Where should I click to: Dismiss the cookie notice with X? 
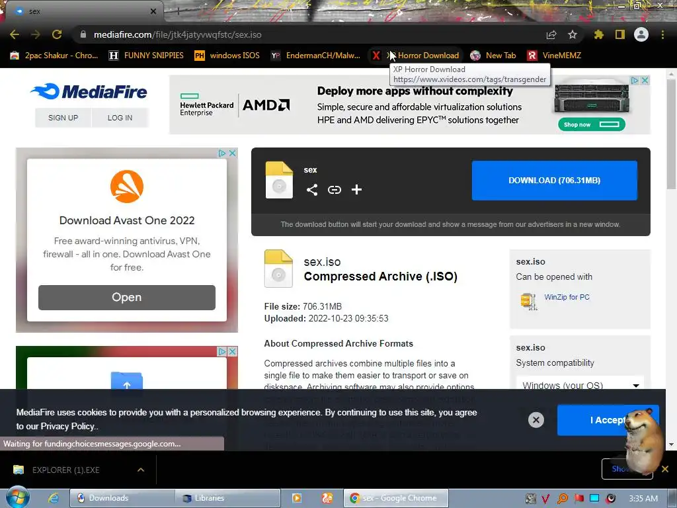point(536,420)
